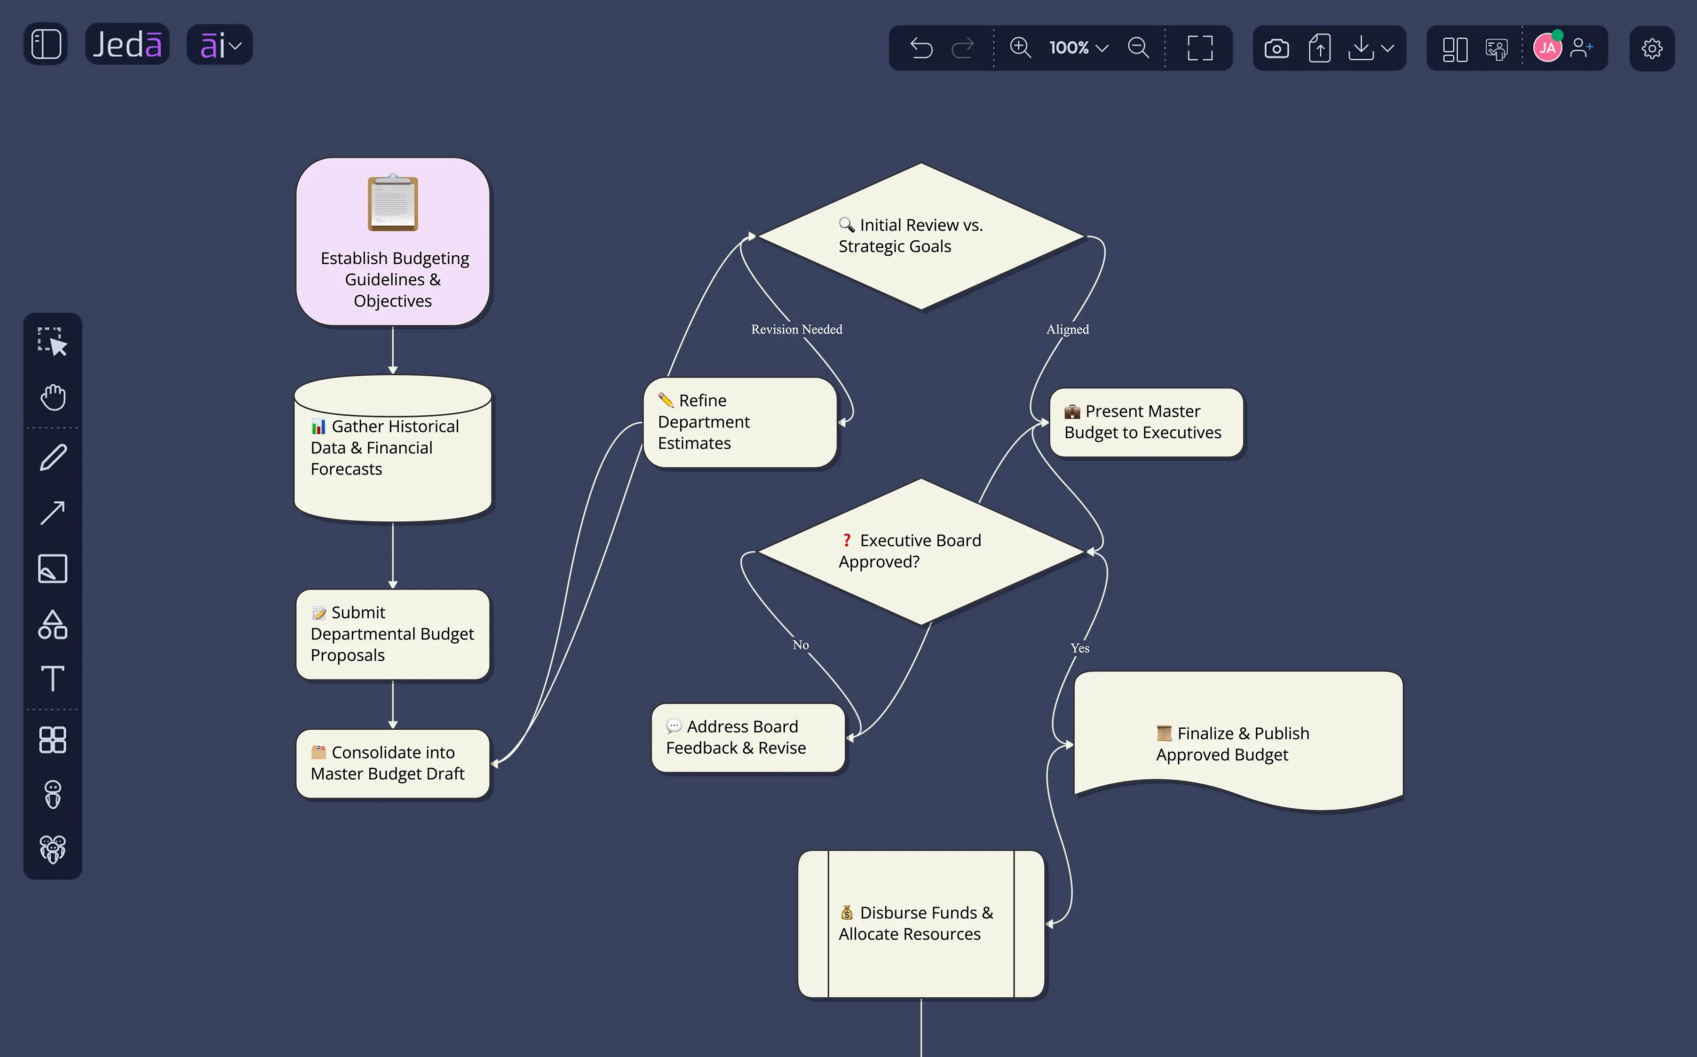Click the JA user avatar
The width and height of the screenshot is (1697, 1057).
click(1547, 47)
